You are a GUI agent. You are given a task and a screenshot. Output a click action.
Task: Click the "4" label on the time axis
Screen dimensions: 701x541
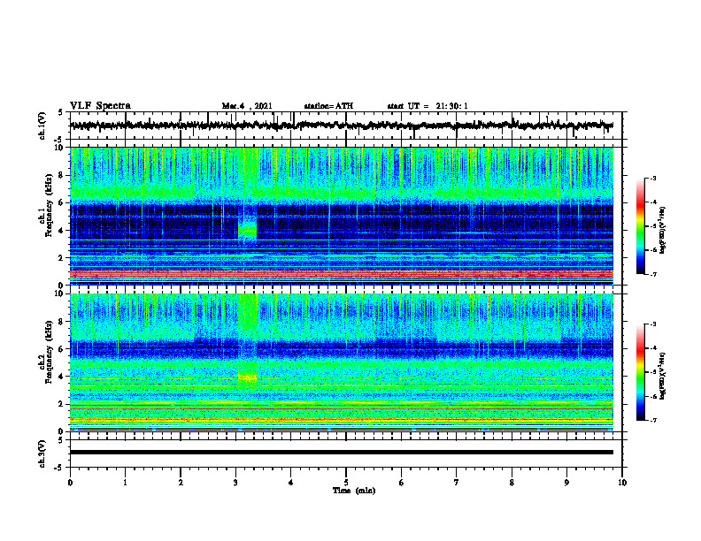coord(291,483)
